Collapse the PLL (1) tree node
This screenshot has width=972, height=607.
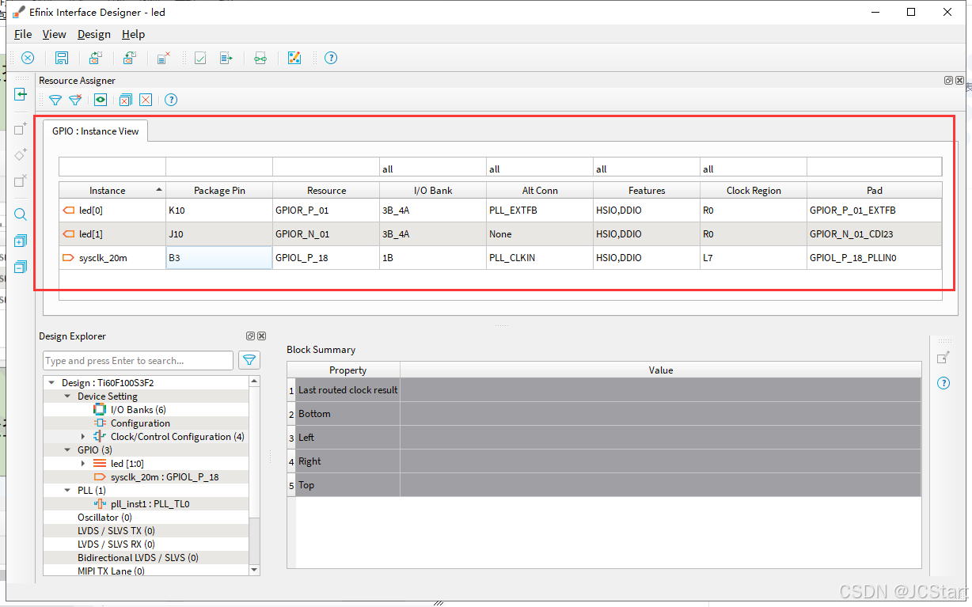tap(67, 491)
